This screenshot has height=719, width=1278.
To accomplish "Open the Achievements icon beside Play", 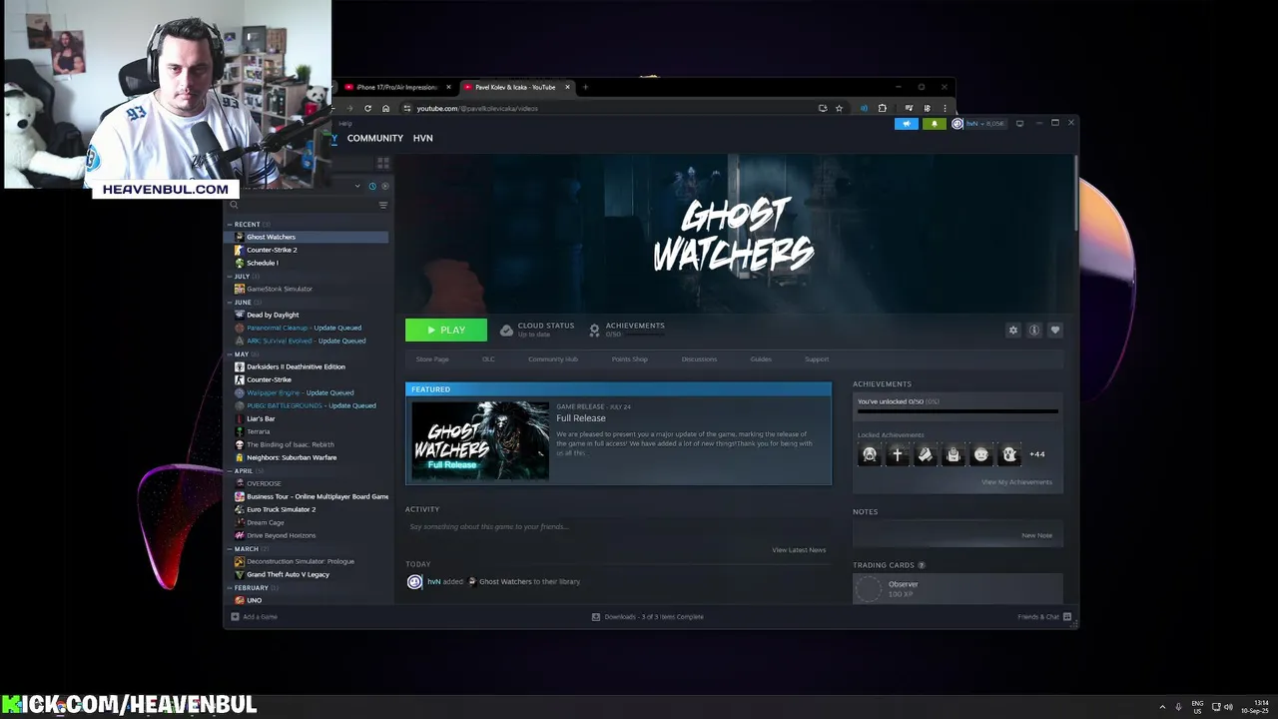I will click(594, 330).
